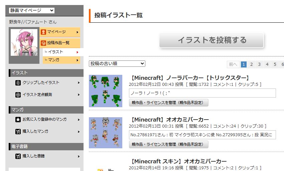This screenshot has width=284, height=171.
Task: Click arrow at right of マイページ
Action: 77,32
